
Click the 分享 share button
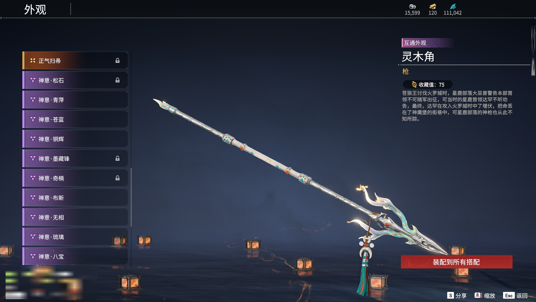[457, 296]
